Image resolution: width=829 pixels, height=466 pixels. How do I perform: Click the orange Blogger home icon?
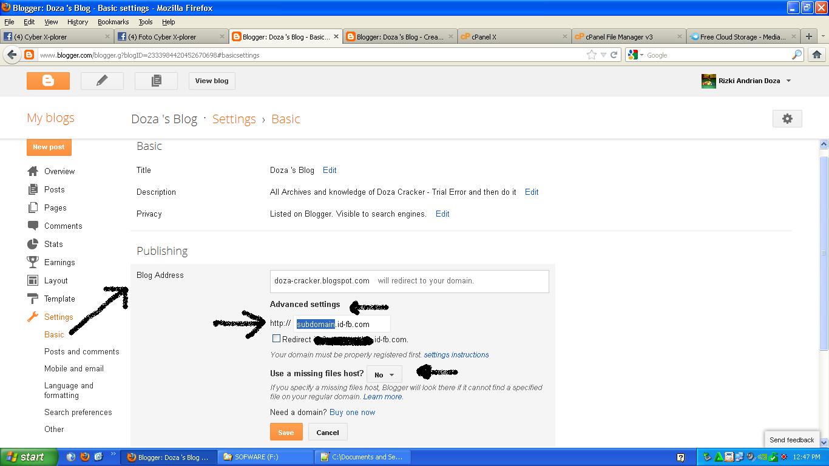pyautogui.click(x=48, y=81)
